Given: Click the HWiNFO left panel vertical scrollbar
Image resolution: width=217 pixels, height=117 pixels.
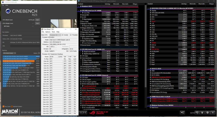Looking at the screenshot, I should (x=146, y=45).
